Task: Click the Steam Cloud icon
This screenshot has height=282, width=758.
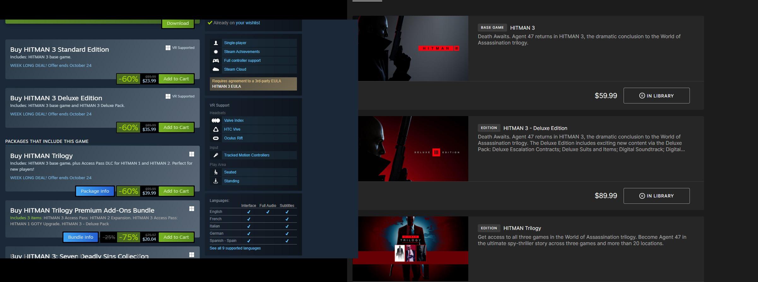Action: (x=216, y=69)
